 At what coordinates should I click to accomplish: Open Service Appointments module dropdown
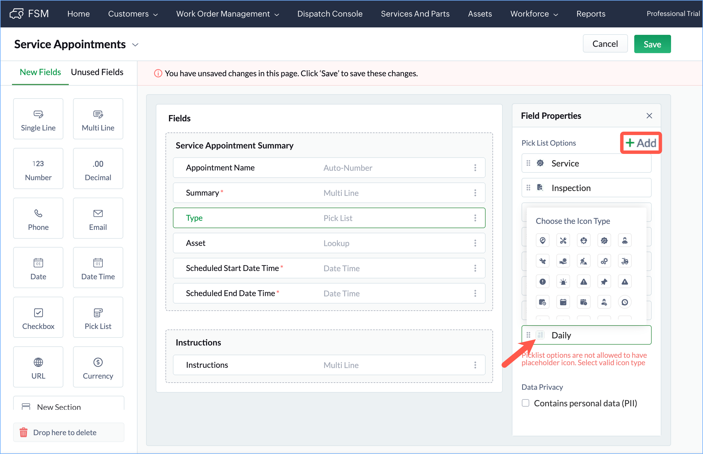click(135, 45)
